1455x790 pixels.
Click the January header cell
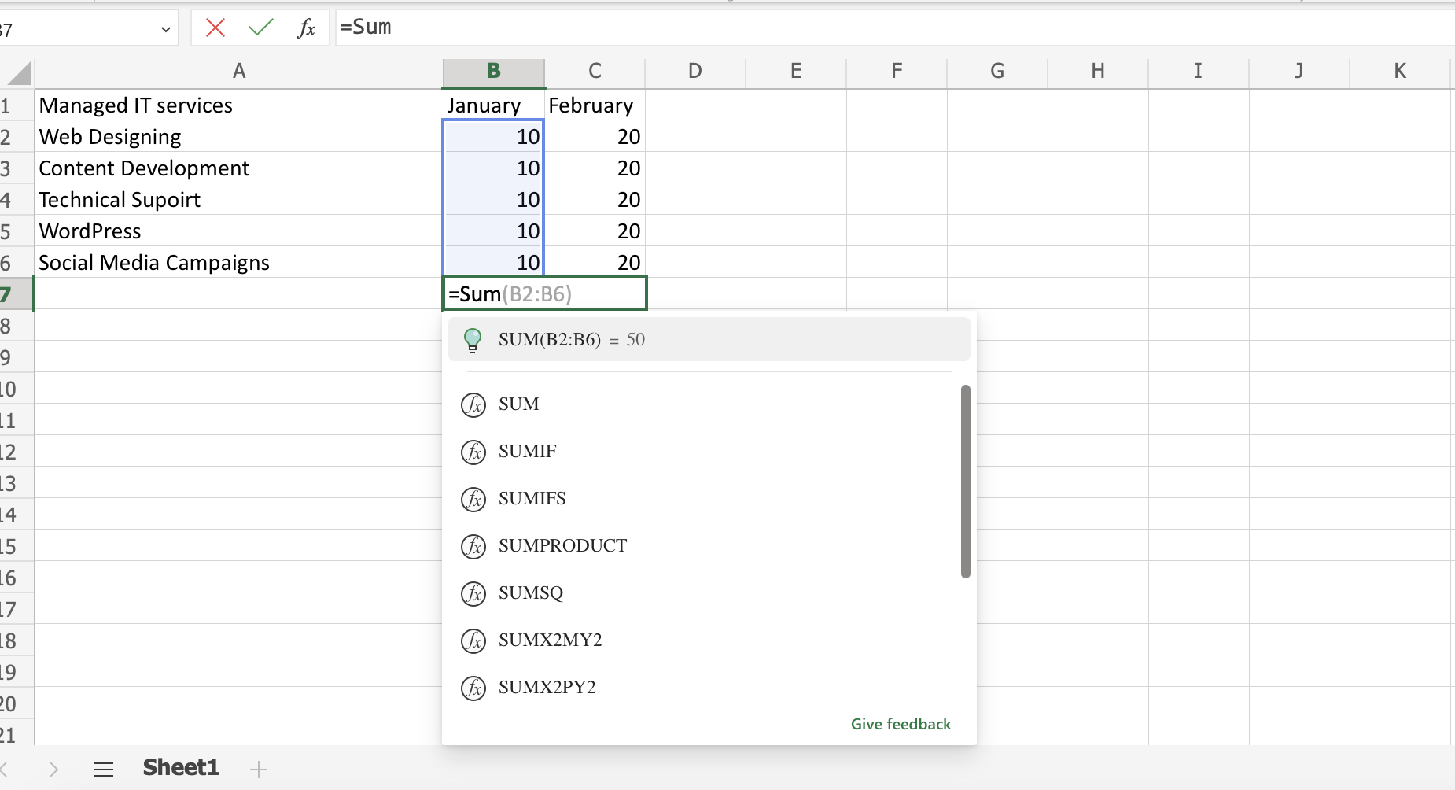coord(494,105)
